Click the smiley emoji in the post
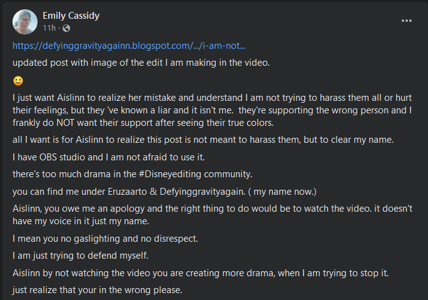This screenshot has width=428, height=300. pos(18,81)
